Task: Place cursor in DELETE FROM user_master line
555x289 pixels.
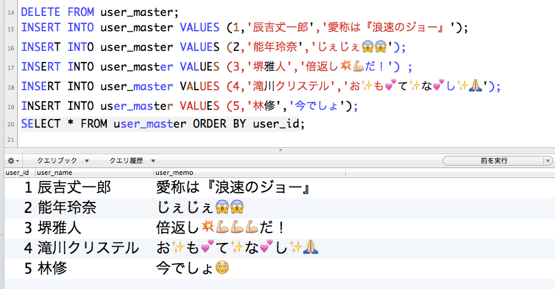Action: [100, 12]
